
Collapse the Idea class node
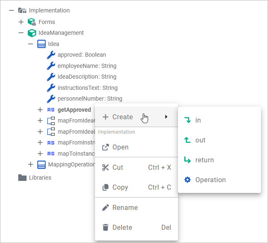[31, 44]
